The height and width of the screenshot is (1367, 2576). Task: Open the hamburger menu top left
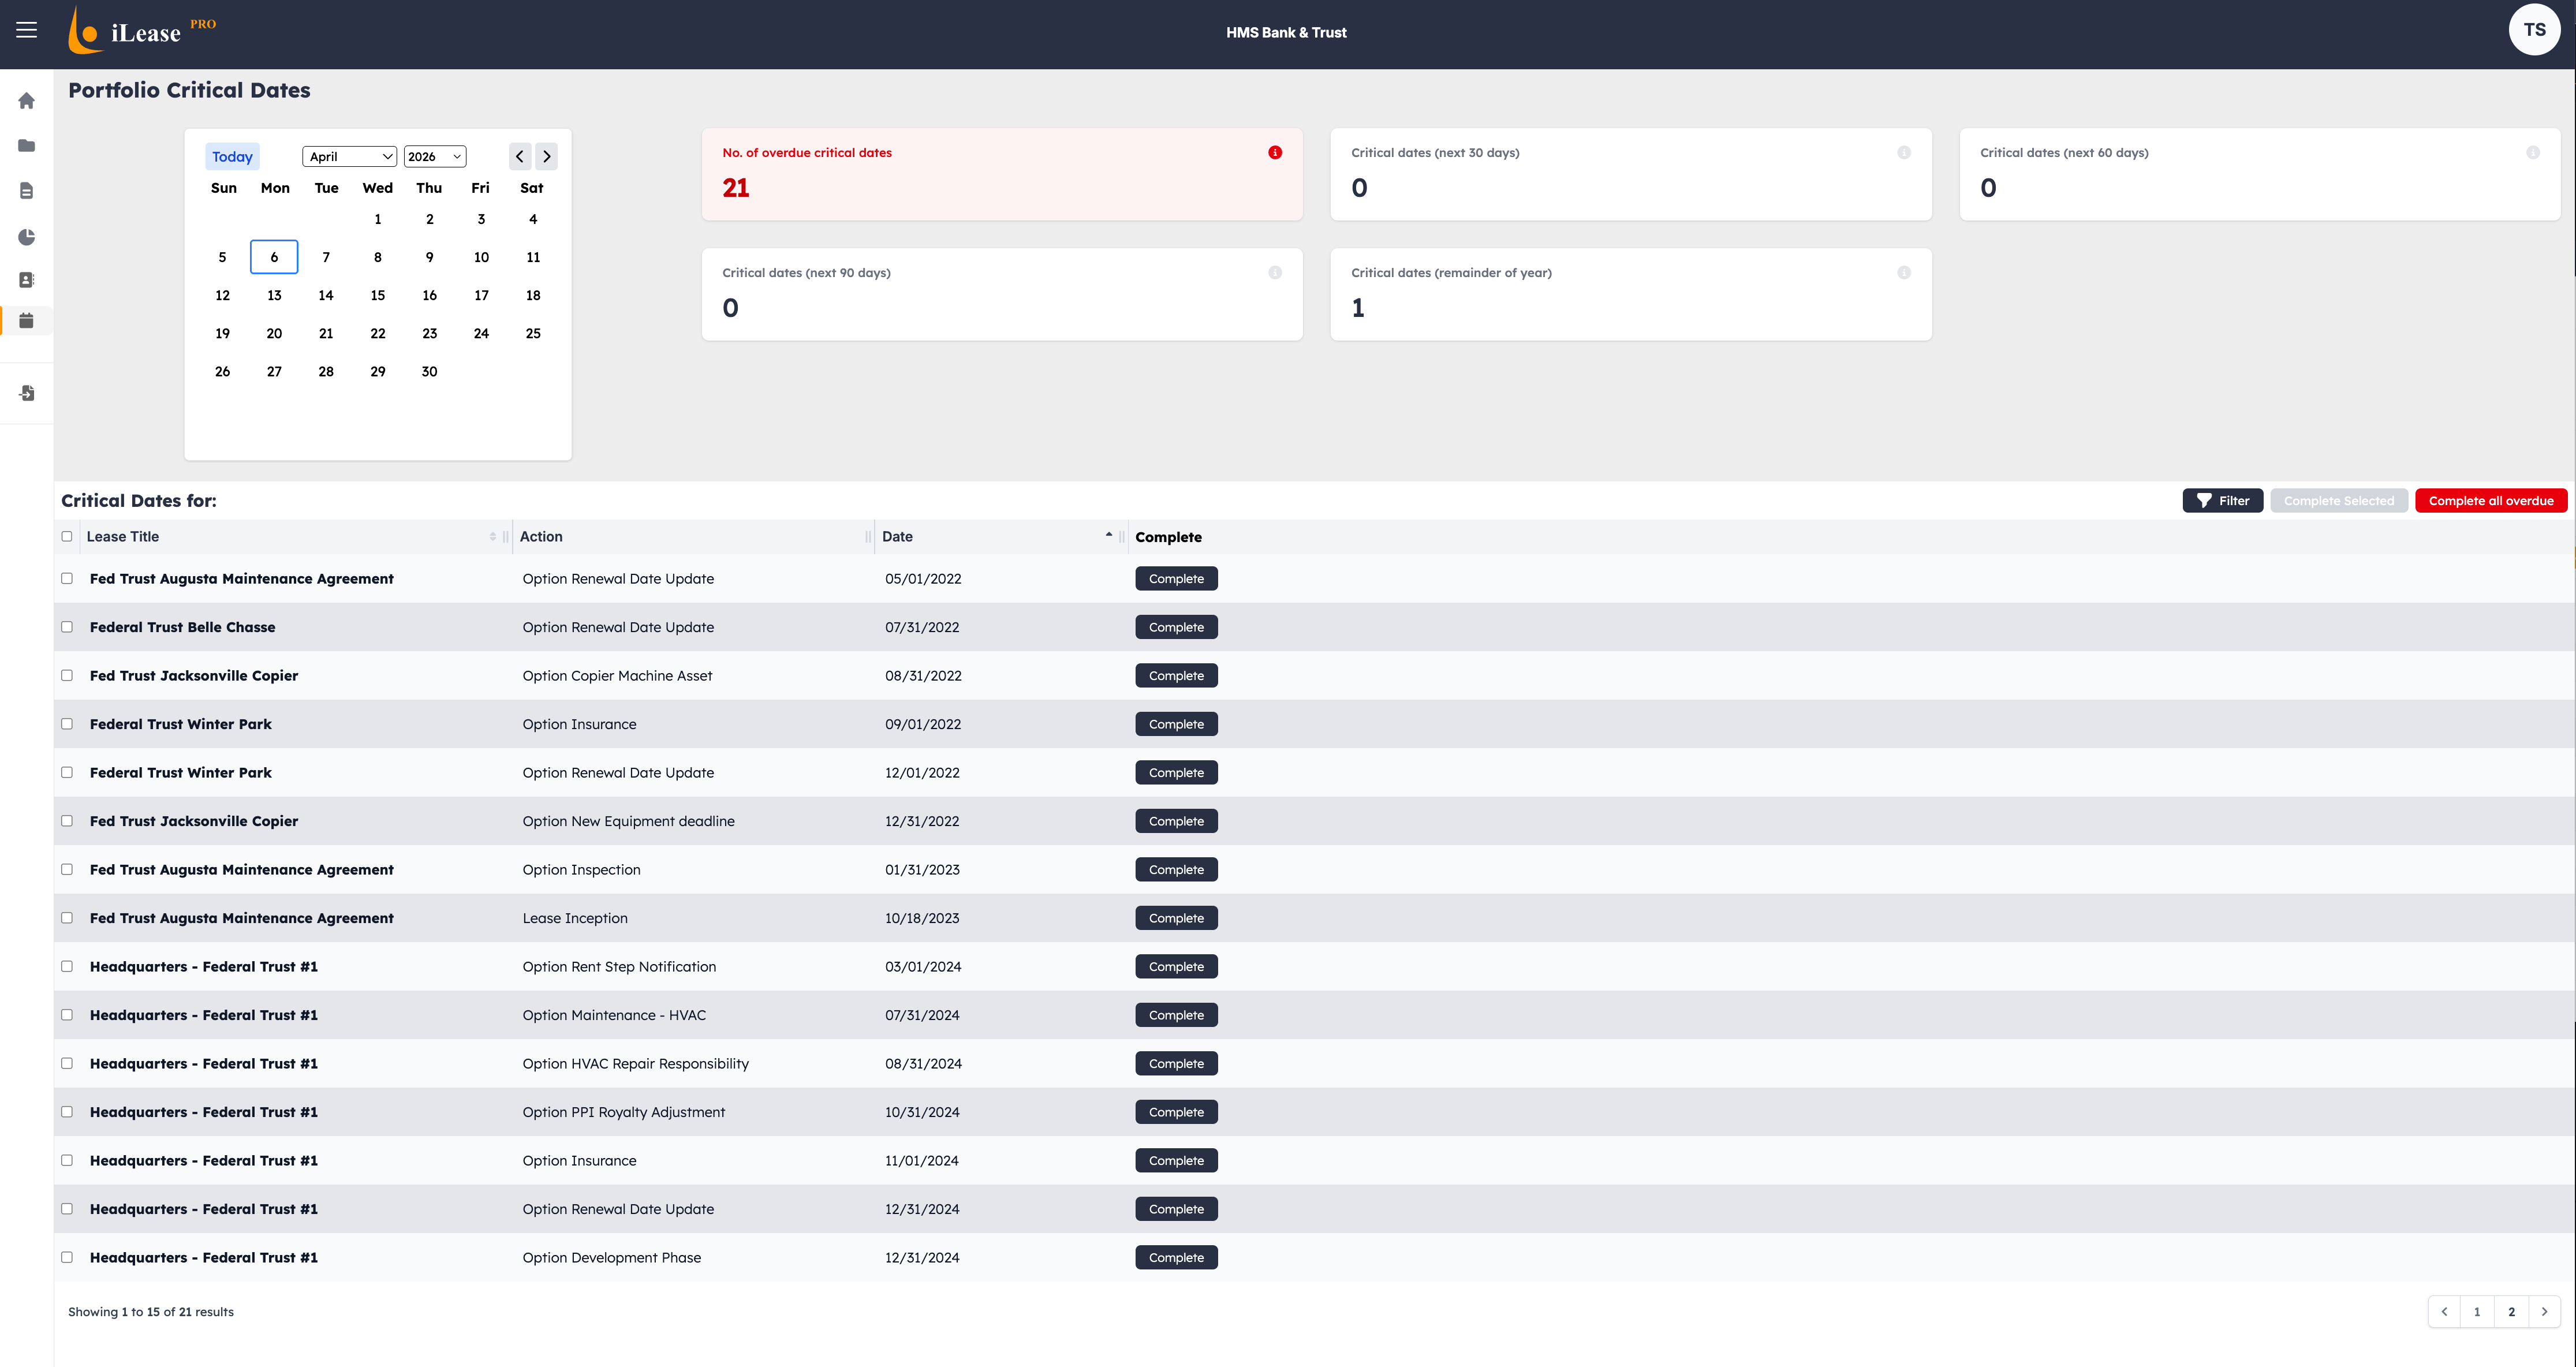point(26,30)
